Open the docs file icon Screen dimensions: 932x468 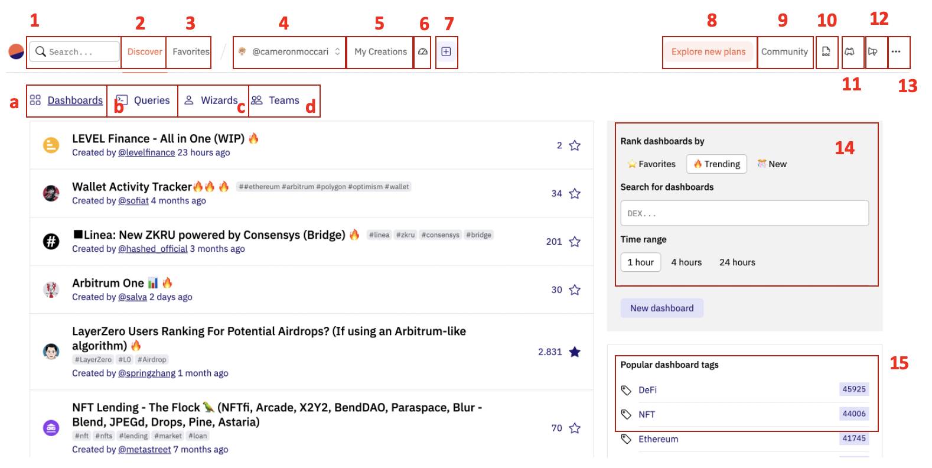pos(826,52)
